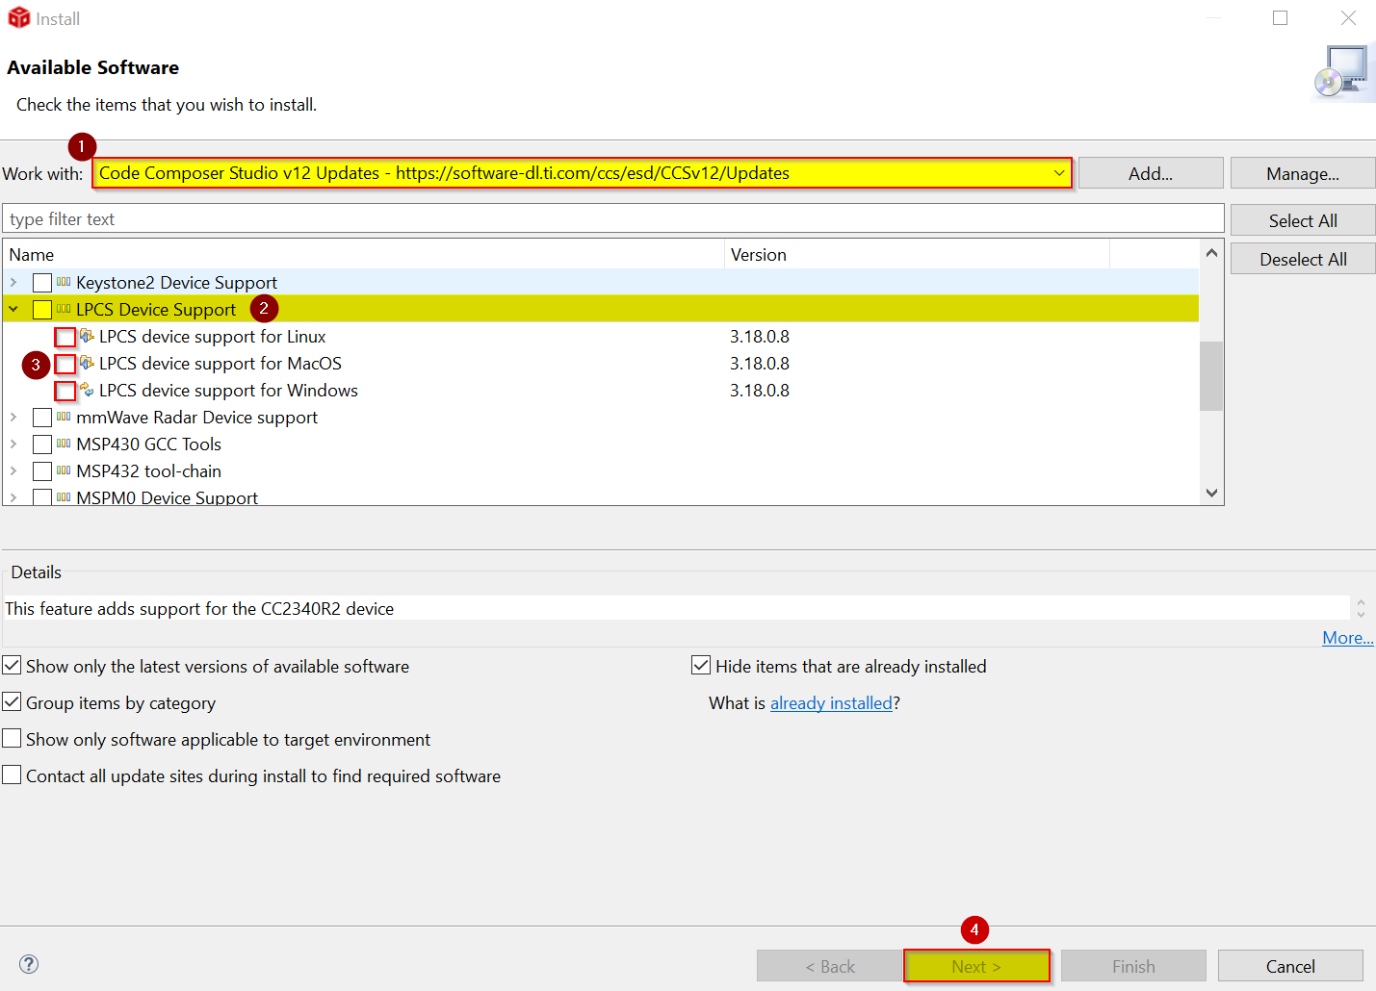The image size is (1376, 991).
Task: Click the LPCS Device Support category icon
Action: click(64, 309)
